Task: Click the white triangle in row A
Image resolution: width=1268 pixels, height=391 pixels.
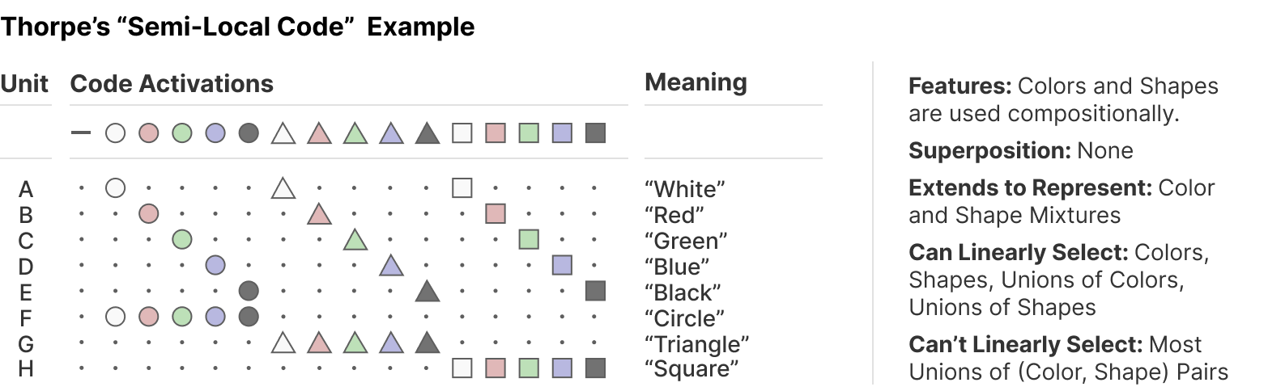Action: (x=283, y=188)
